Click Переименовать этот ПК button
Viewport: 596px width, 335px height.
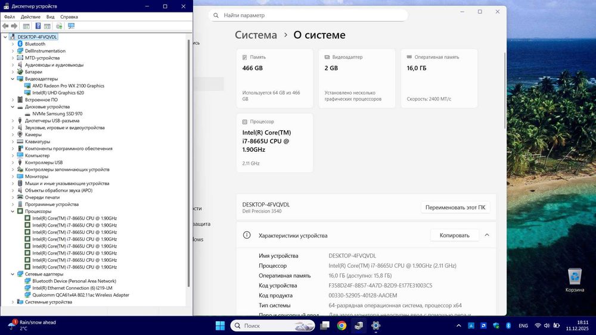point(455,208)
